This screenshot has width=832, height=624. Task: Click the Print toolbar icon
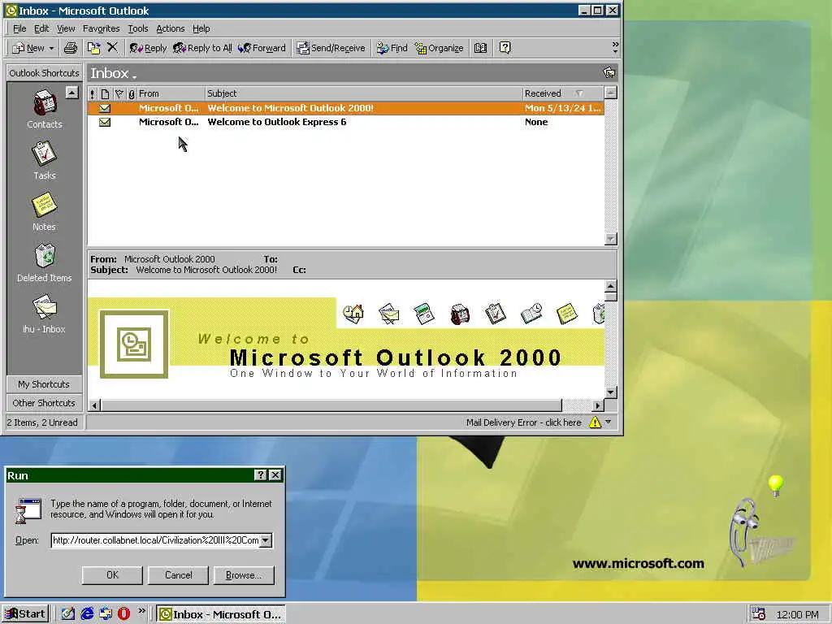(71, 48)
